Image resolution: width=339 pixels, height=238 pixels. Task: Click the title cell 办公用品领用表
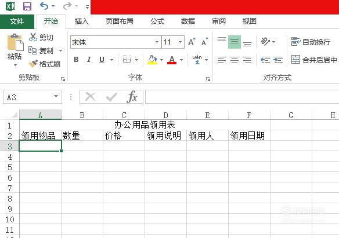click(x=145, y=125)
